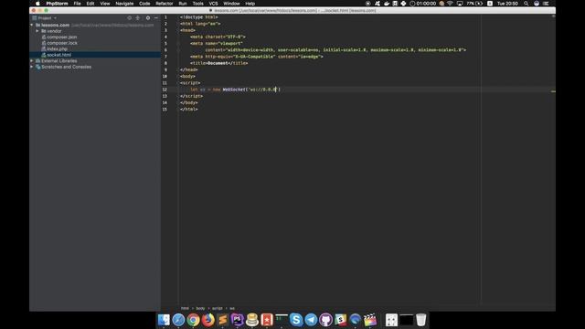Click the Tue 20:50 clock
The height and width of the screenshot is (329, 585).
(x=507, y=4)
